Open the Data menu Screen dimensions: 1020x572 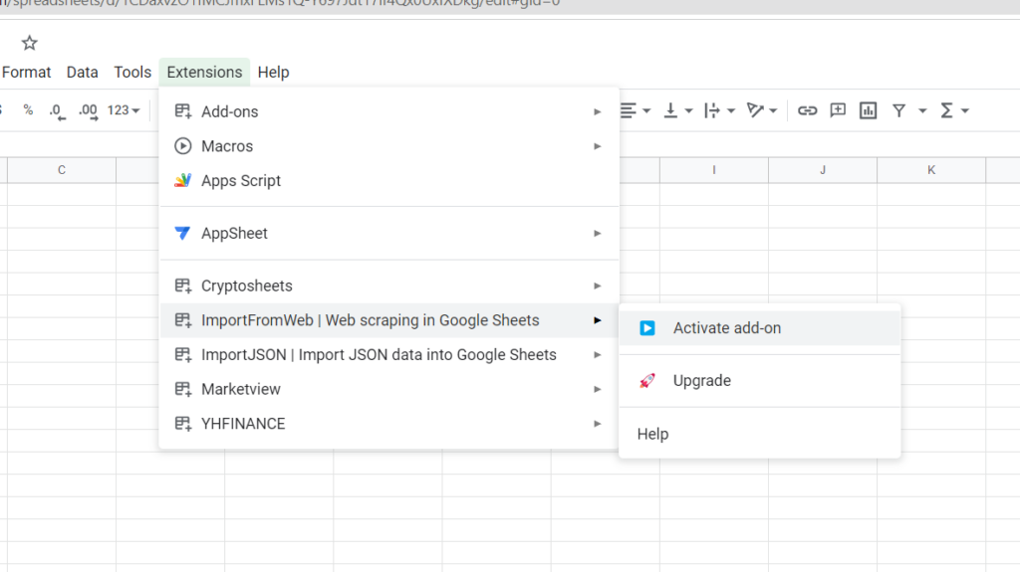click(x=82, y=72)
